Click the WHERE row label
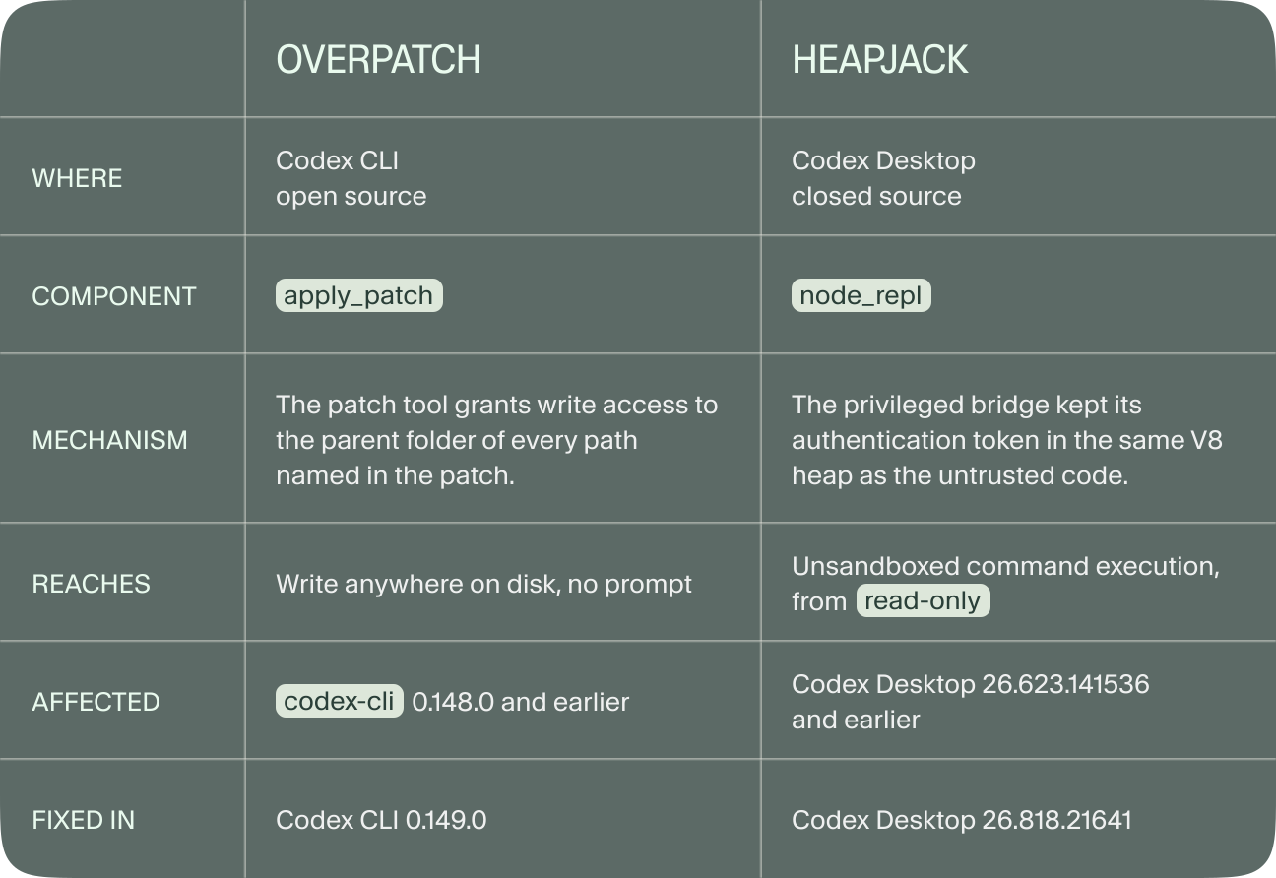 click(77, 178)
